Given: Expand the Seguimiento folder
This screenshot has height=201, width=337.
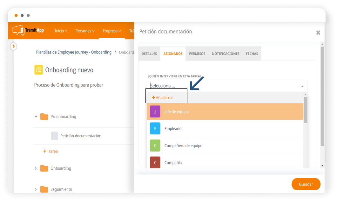Looking at the screenshot, I should [x=36, y=189].
